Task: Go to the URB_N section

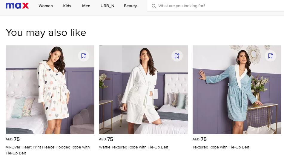Action: pyautogui.click(x=107, y=6)
